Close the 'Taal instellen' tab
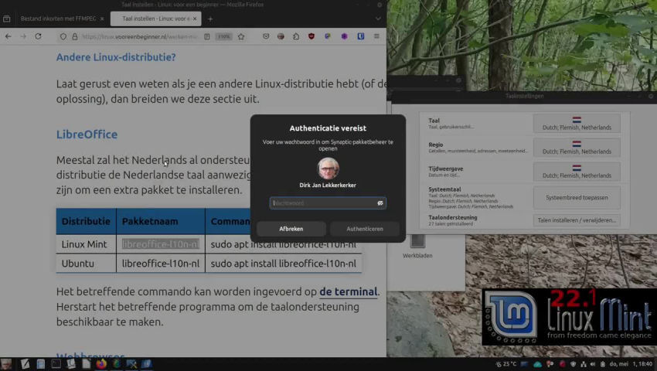Viewport: 657px width, 371px height. [195, 19]
